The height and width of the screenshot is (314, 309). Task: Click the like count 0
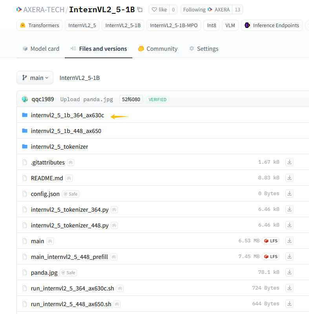click(x=173, y=9)
